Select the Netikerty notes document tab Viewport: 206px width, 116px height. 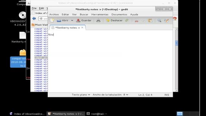click(67, 28)
